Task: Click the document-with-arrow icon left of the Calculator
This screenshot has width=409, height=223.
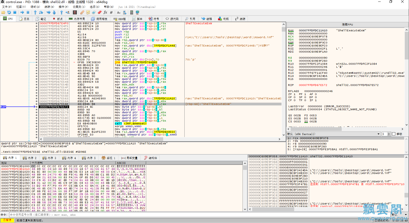Action: coord(125,12)
